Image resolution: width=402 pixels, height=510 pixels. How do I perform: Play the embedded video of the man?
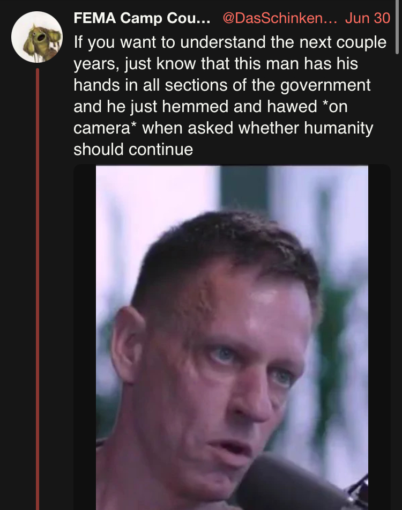tap(232, 338)
